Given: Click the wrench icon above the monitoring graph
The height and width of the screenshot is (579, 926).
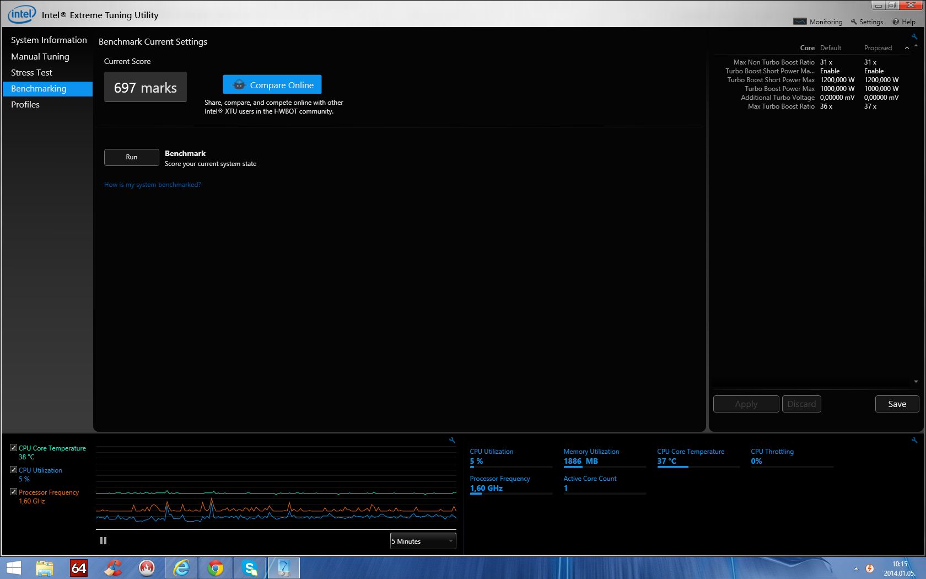Looking at the screenshot, I should tap(452, 440).
